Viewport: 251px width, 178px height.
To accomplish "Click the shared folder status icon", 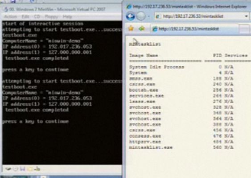I will [30, 169].
